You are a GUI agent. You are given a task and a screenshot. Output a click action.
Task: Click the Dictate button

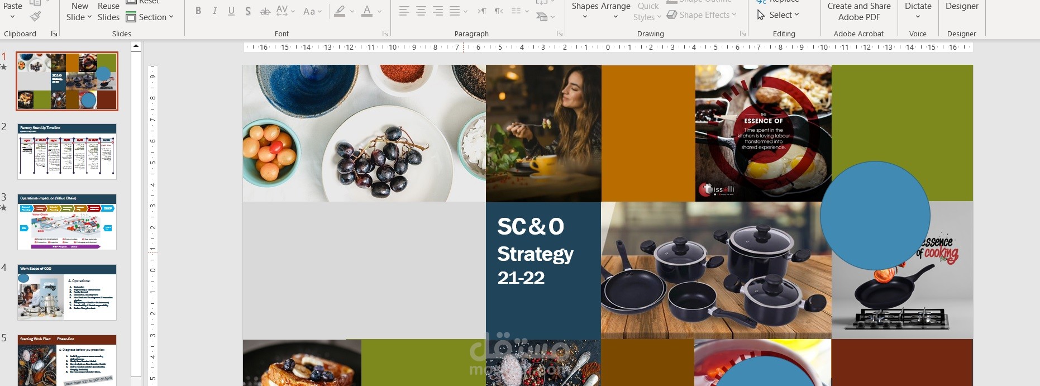(x=918, y=6)
